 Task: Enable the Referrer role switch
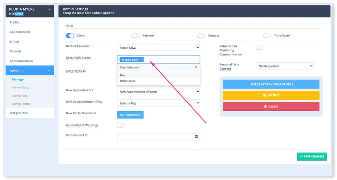click(x=136, y=36)
